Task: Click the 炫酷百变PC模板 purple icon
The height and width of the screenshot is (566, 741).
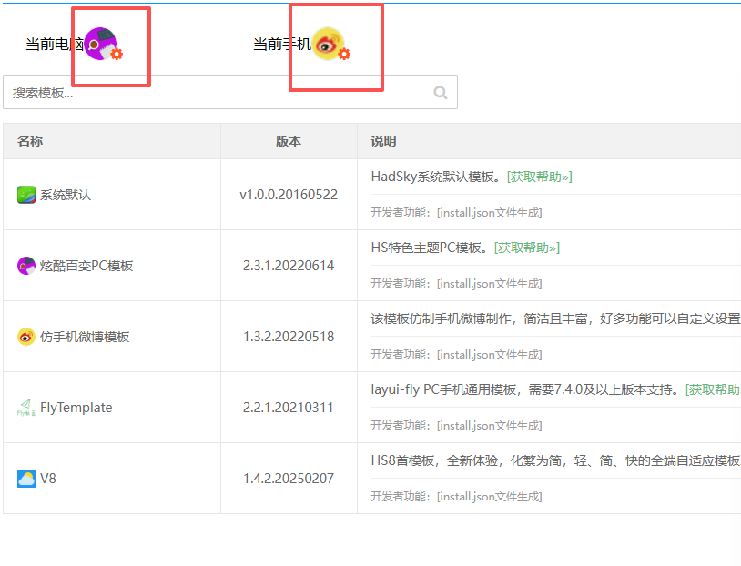Action: tap(26, 265)
